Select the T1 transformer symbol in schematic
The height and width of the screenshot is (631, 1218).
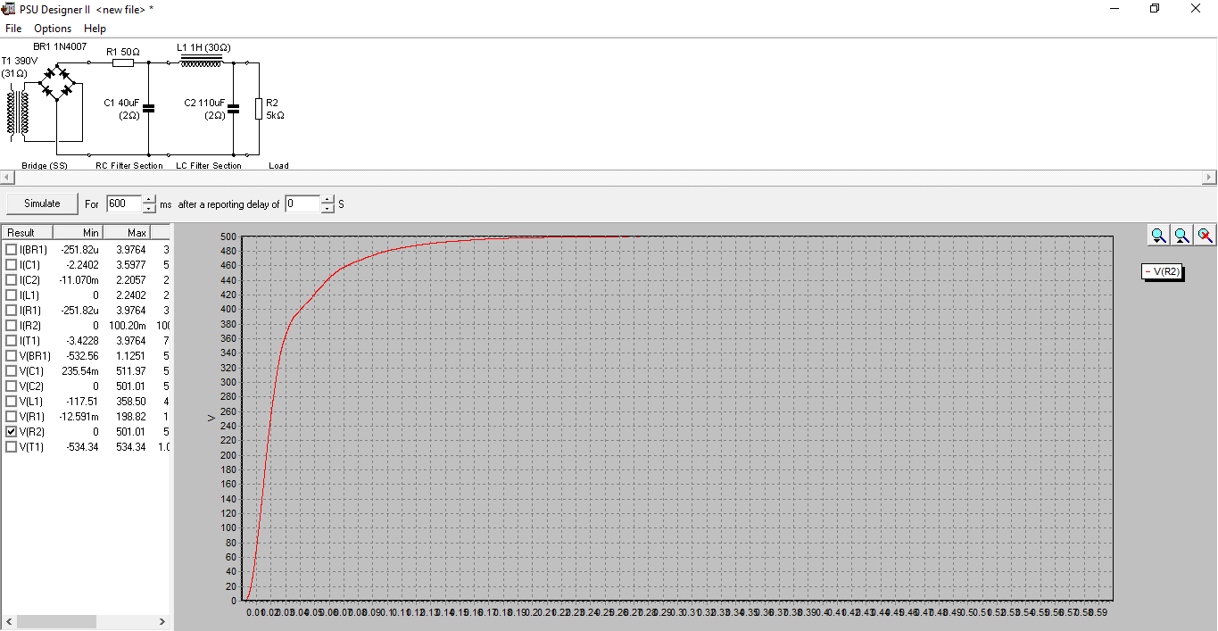(19, 112)
